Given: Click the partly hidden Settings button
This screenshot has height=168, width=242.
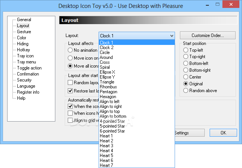Looking at the screenshot, I should (x=190, y=133).
